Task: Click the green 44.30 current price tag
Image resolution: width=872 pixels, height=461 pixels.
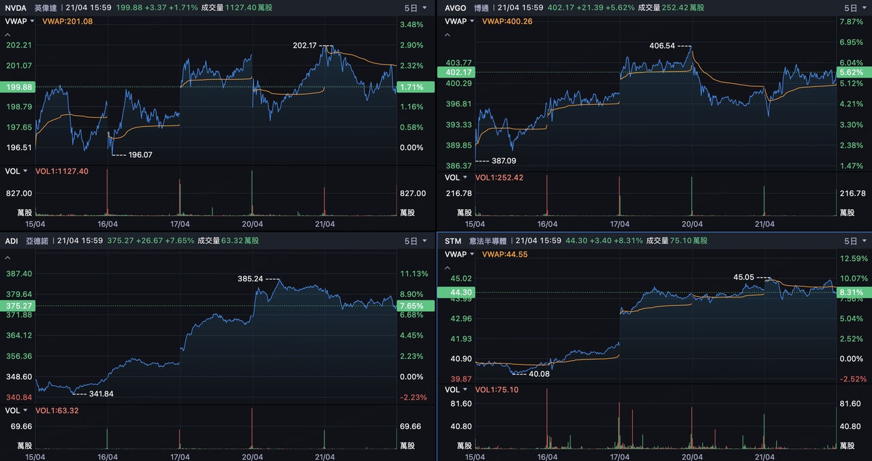Action: point(457,293)
